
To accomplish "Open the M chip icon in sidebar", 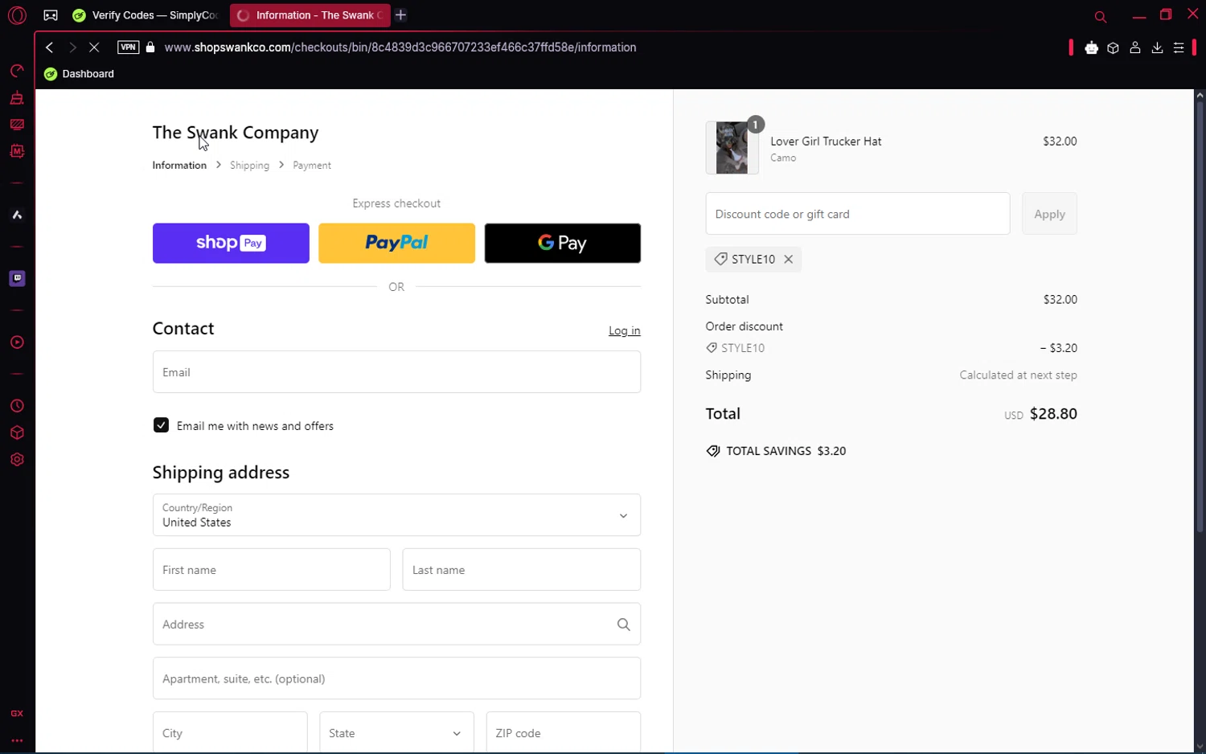I will click(17, 151).
